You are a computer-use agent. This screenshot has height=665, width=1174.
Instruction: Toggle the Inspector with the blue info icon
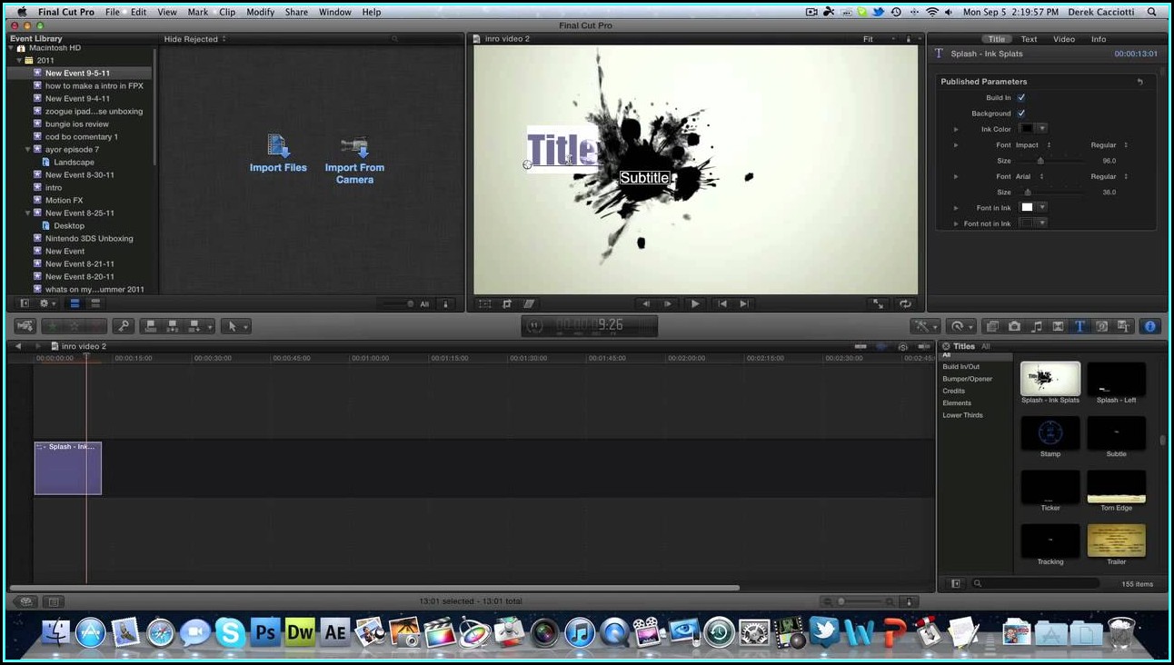(1150, 326)
